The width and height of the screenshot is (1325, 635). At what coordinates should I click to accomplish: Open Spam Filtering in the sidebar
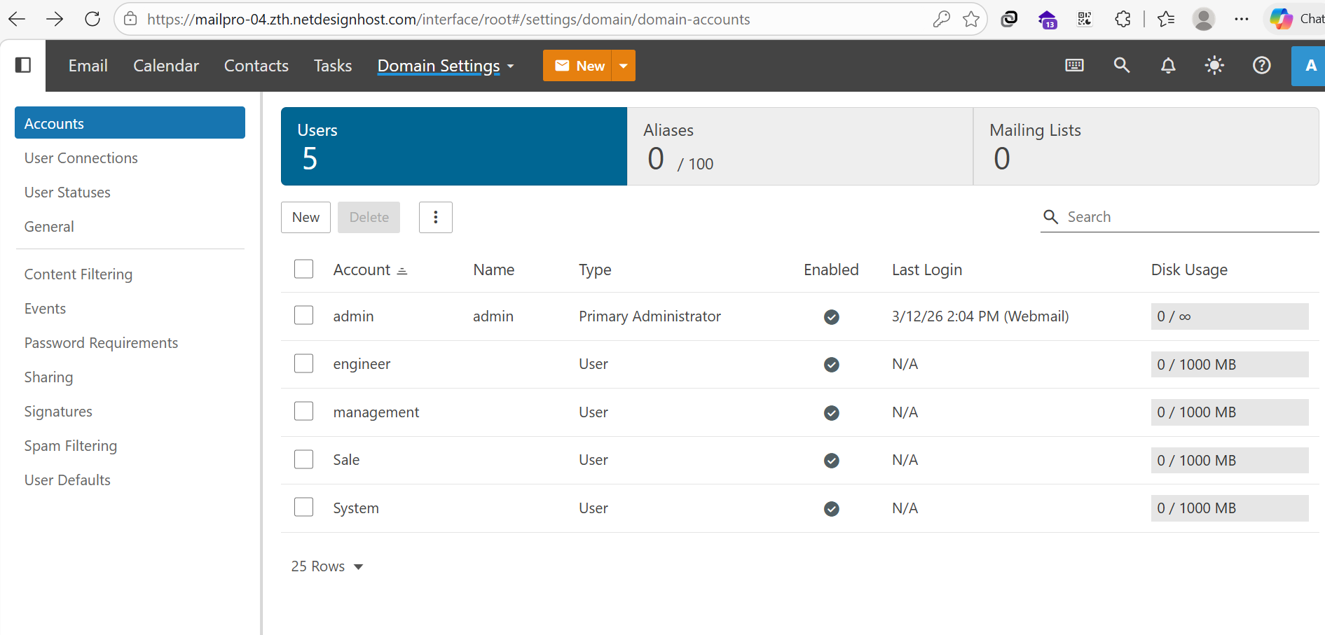(71, 446)
